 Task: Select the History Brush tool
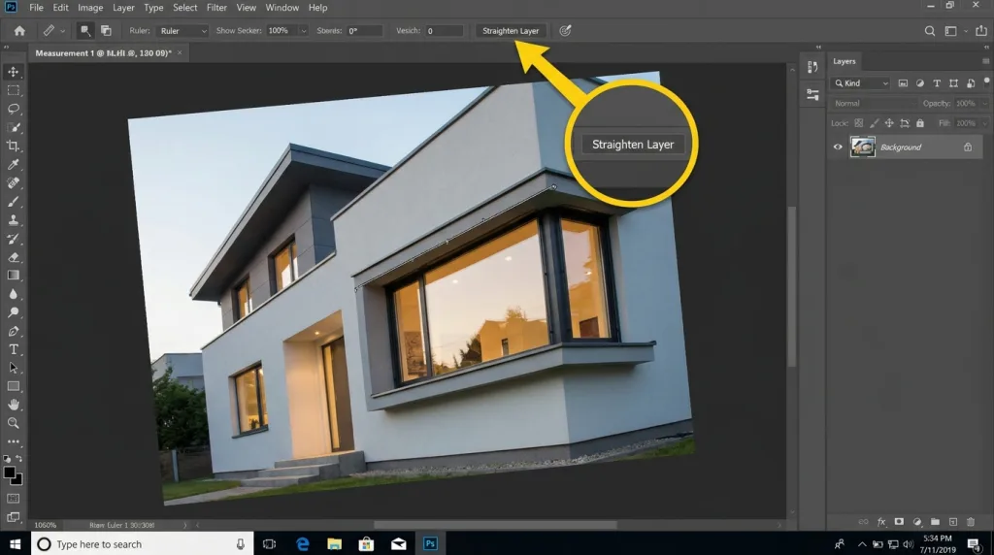pyautogui.click(x=14, y=239)
